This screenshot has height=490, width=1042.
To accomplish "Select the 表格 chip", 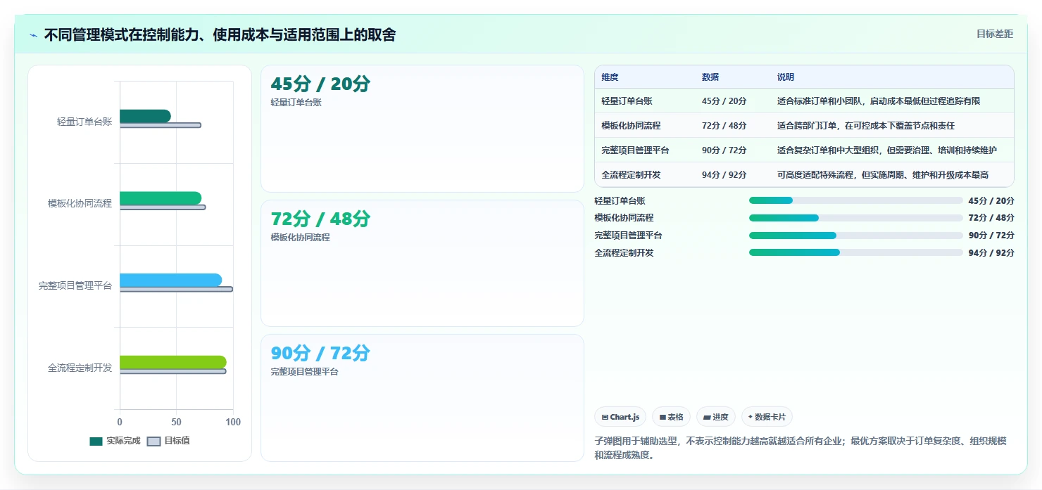I will [671, 417].
